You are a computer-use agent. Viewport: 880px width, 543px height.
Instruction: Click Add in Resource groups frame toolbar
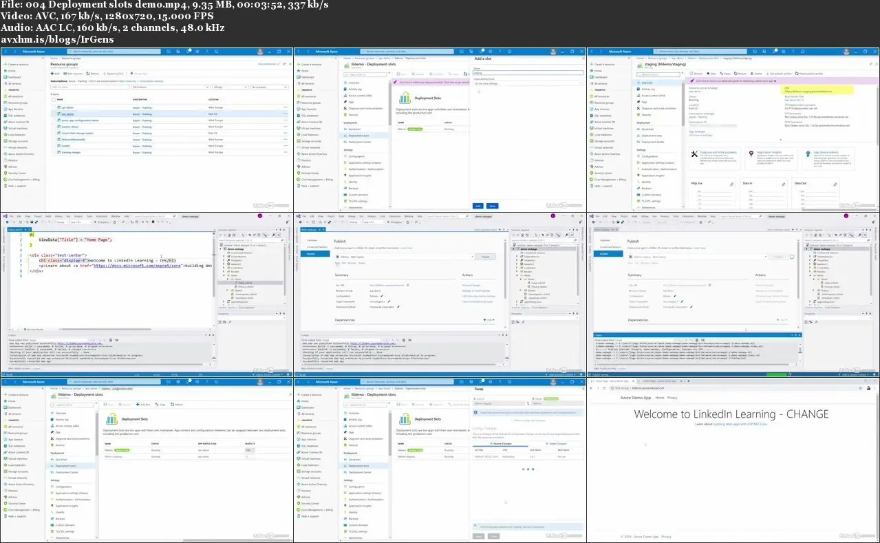point(55,74)
